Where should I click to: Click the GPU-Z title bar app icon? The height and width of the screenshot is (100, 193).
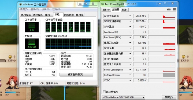click(102, 4)
